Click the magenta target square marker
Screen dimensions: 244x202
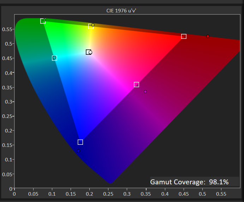click(136, 84)
